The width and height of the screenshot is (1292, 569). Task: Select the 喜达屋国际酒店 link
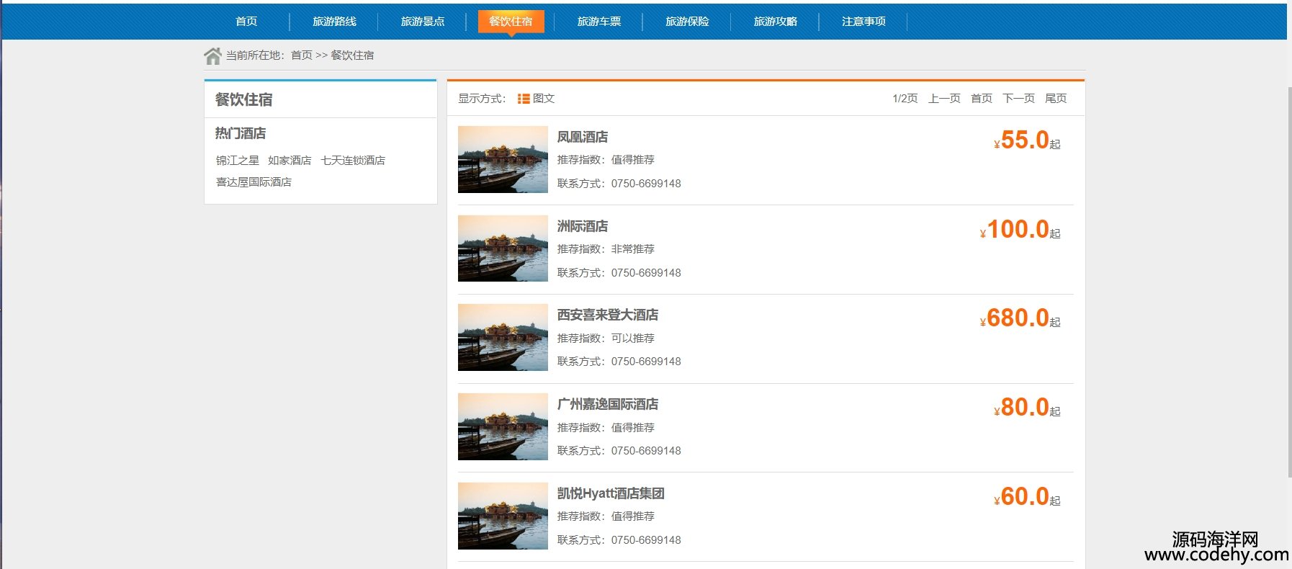coord(254,182)
